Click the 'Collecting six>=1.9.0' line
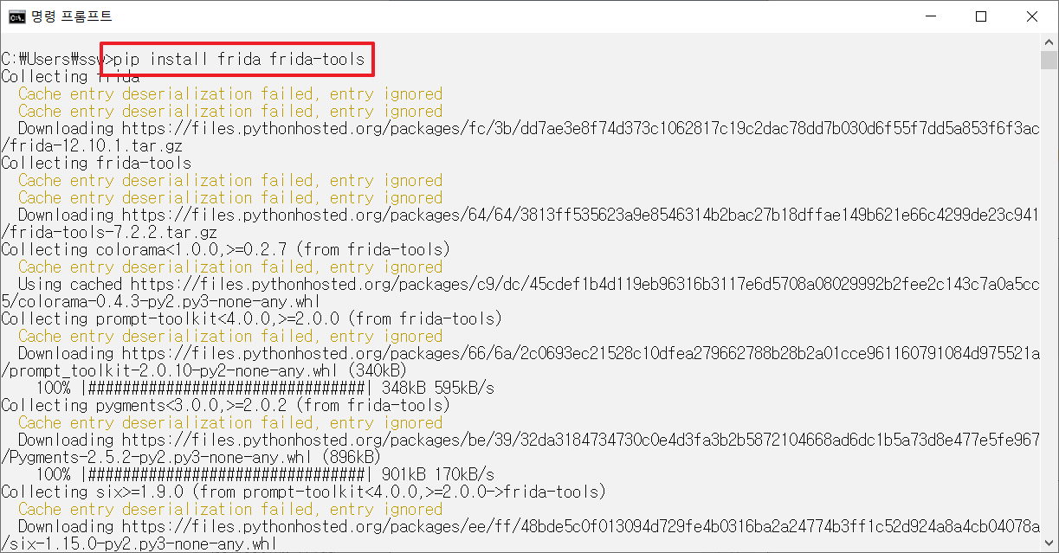Image resolution: width=1059 pixels, height=553 pixels. click(x=304, y=492)
